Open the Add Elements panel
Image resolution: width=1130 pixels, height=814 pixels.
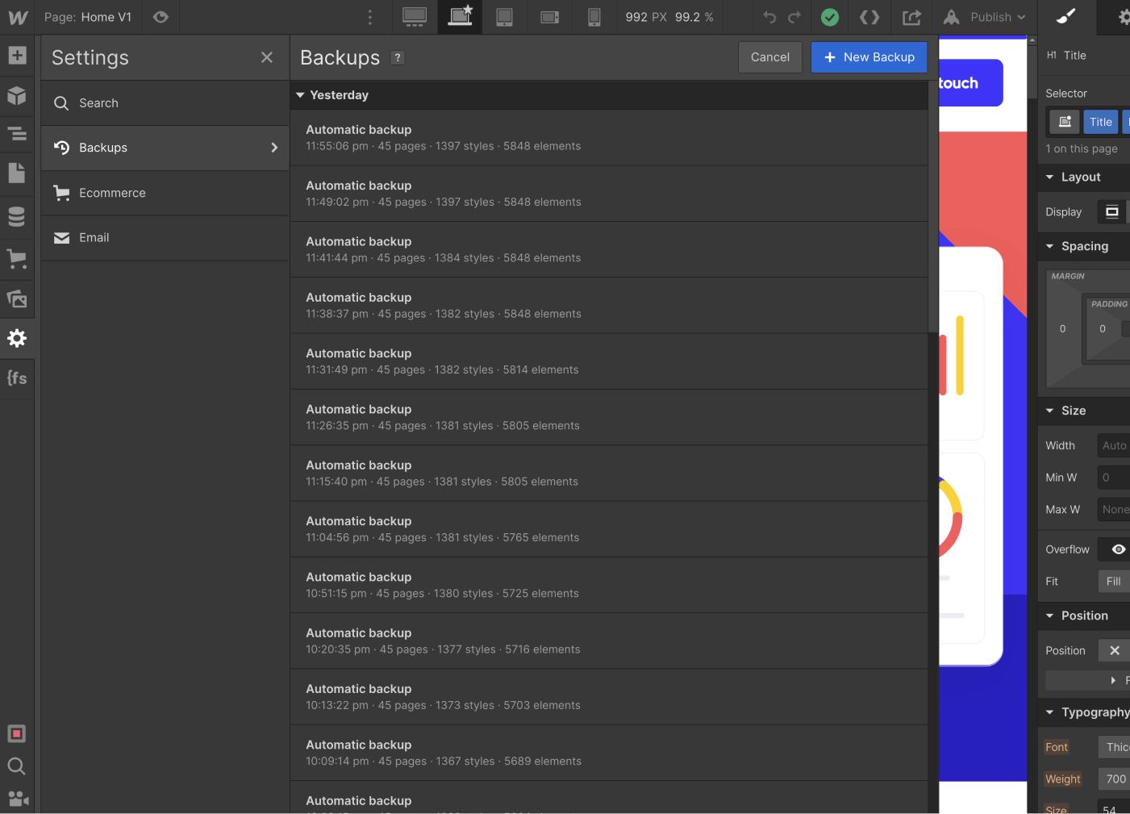[x=17, y=55]
